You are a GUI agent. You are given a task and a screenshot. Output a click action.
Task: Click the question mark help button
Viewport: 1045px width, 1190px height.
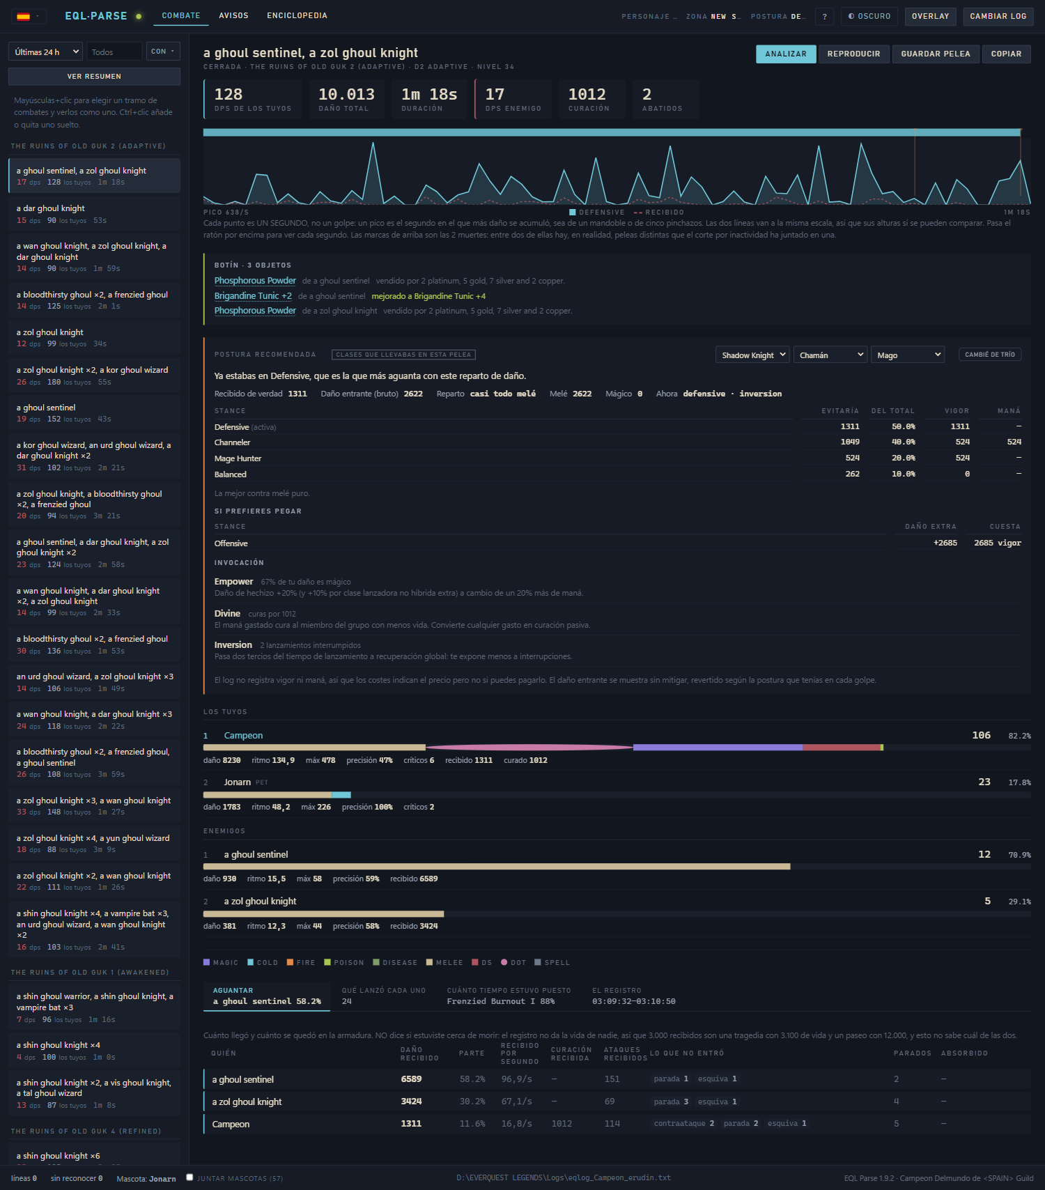click(x=825, y=16)
